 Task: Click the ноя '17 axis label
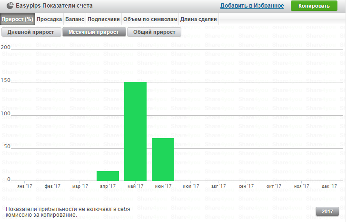[x=301, y=186]
